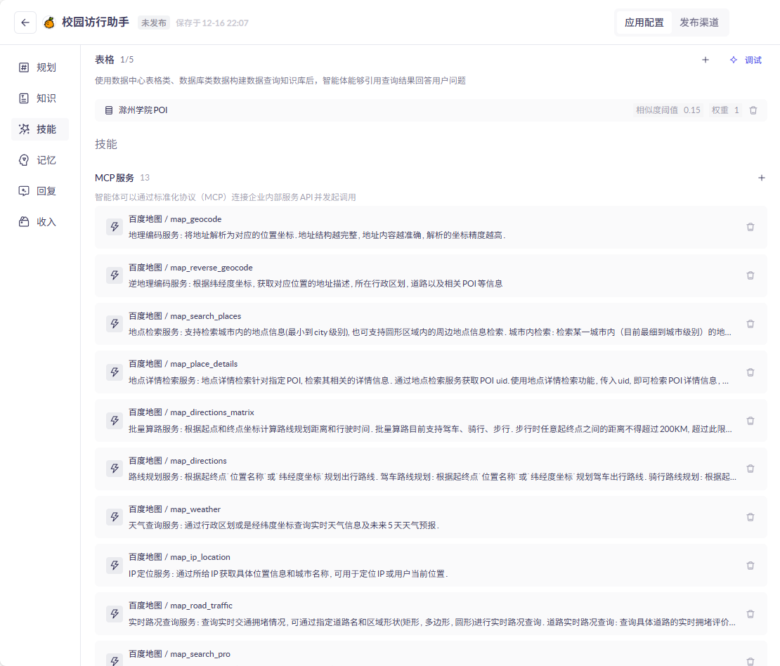Delete the map_reverse_geocode service

(x=750, y=275)
